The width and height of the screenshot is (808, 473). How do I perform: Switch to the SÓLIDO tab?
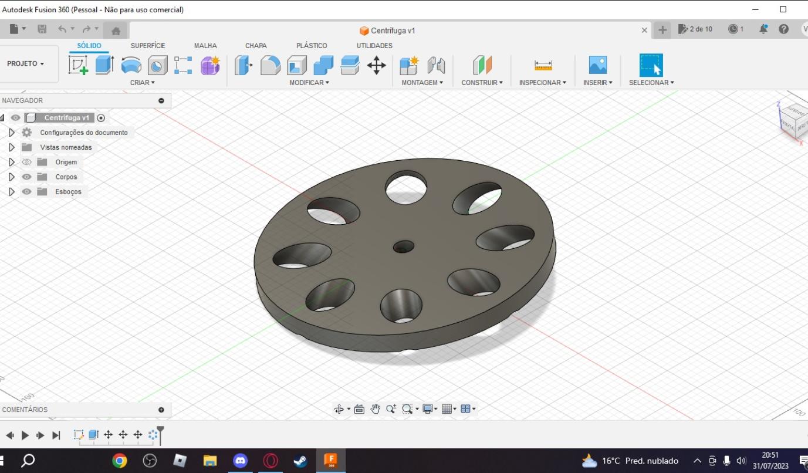click(x=89, y=46)
